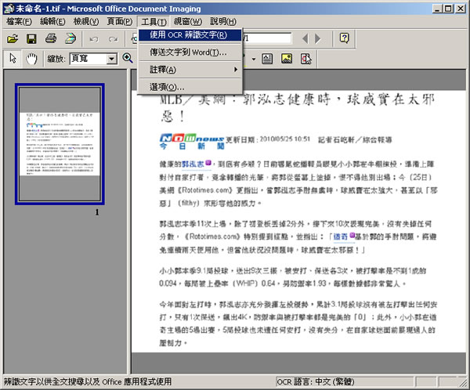The height and width of the screenshot is (390, 470).
Task: Choose 使用 OCR 辨識文字(R) menu item
Action: click(188, 35)
